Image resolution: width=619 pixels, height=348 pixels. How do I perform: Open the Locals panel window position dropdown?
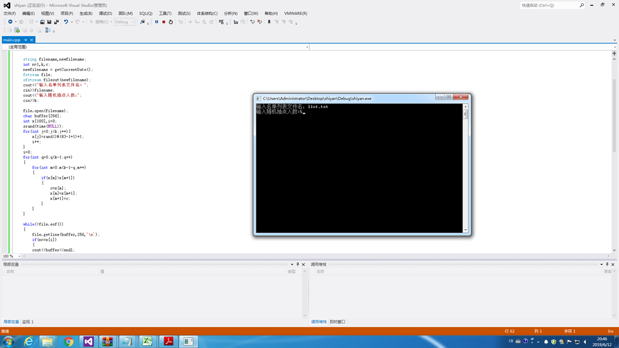pos(292,265)
